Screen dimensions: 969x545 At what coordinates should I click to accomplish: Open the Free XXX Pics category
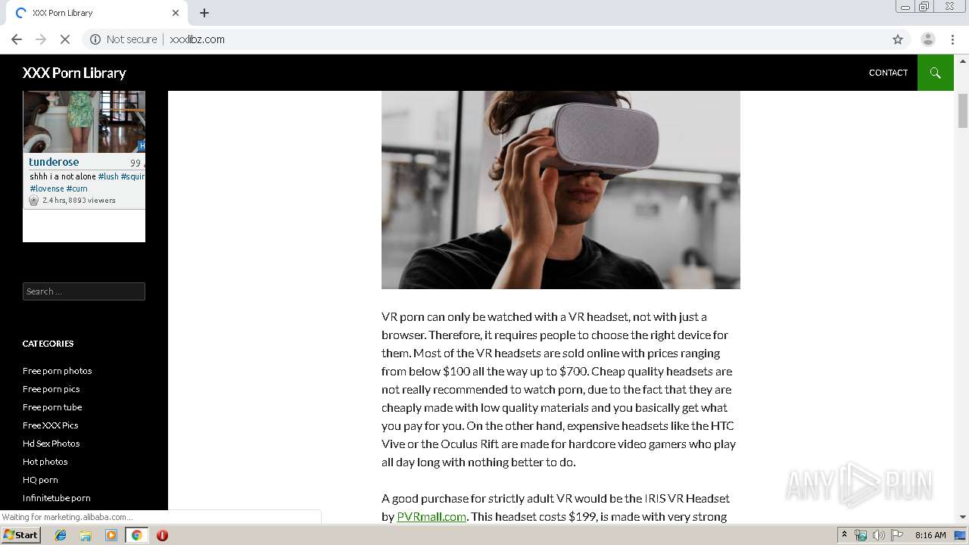(x=50, y=425)
